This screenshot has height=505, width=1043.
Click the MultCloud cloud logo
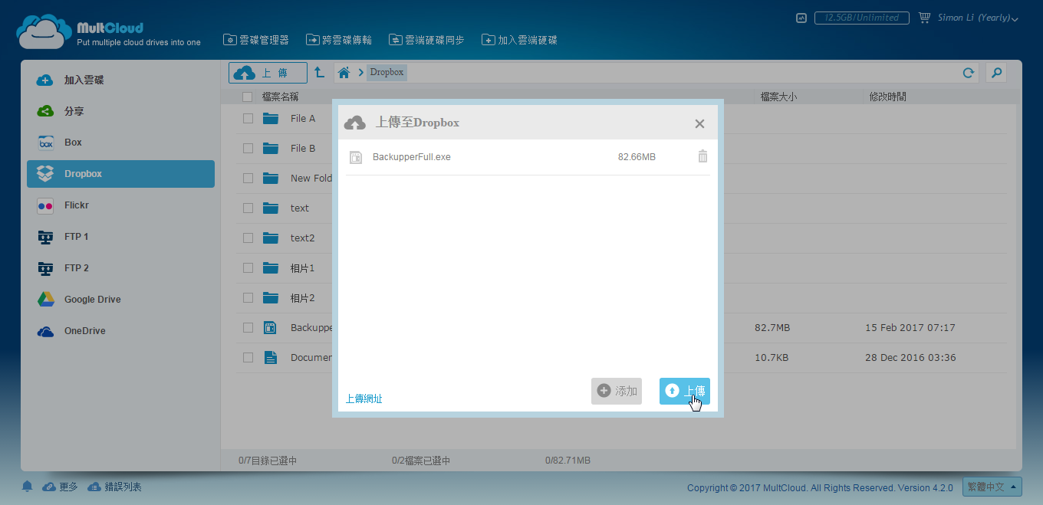(44, 31)
